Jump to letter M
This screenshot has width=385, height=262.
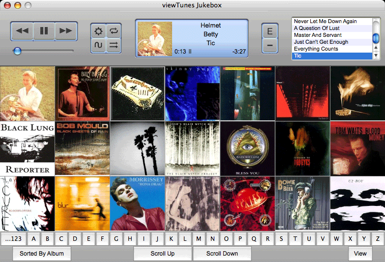point(199,239)
